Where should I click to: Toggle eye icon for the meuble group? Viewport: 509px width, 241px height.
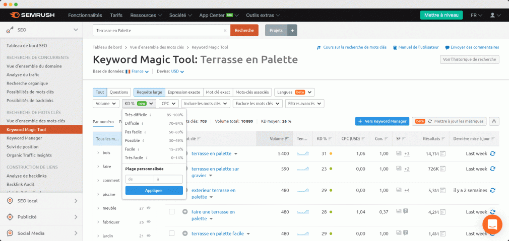[x=149, y=208]
